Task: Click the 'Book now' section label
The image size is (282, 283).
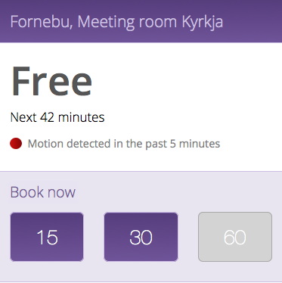Action: coord(43,192)
